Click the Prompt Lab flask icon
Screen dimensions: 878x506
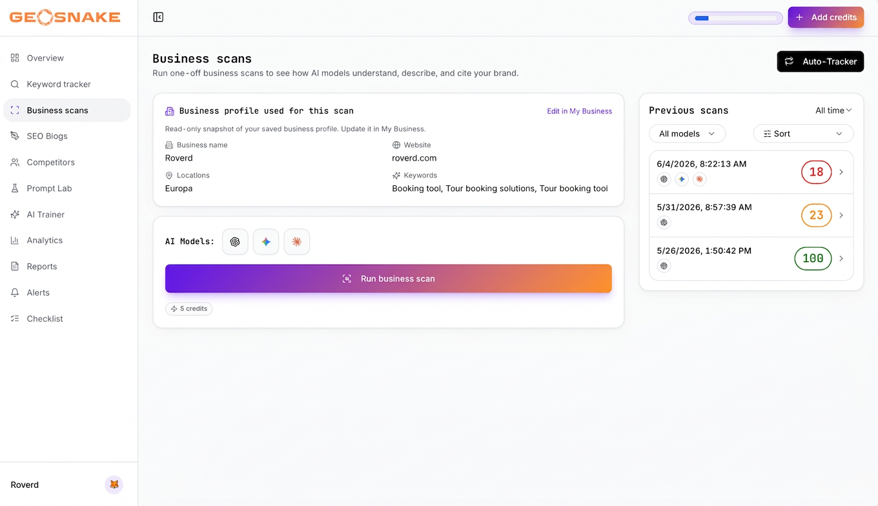(x=15, y=188)
